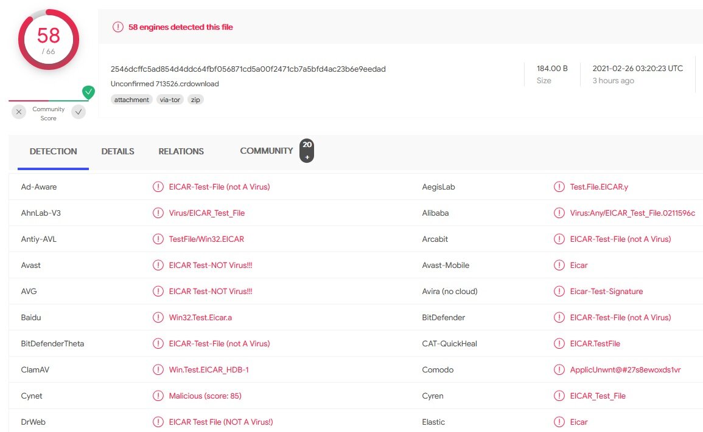This screenshot has height=432, width=703.
Task: Click the 58/66 detection score circle
Action: pyautogui.click(x=49, y=40)
